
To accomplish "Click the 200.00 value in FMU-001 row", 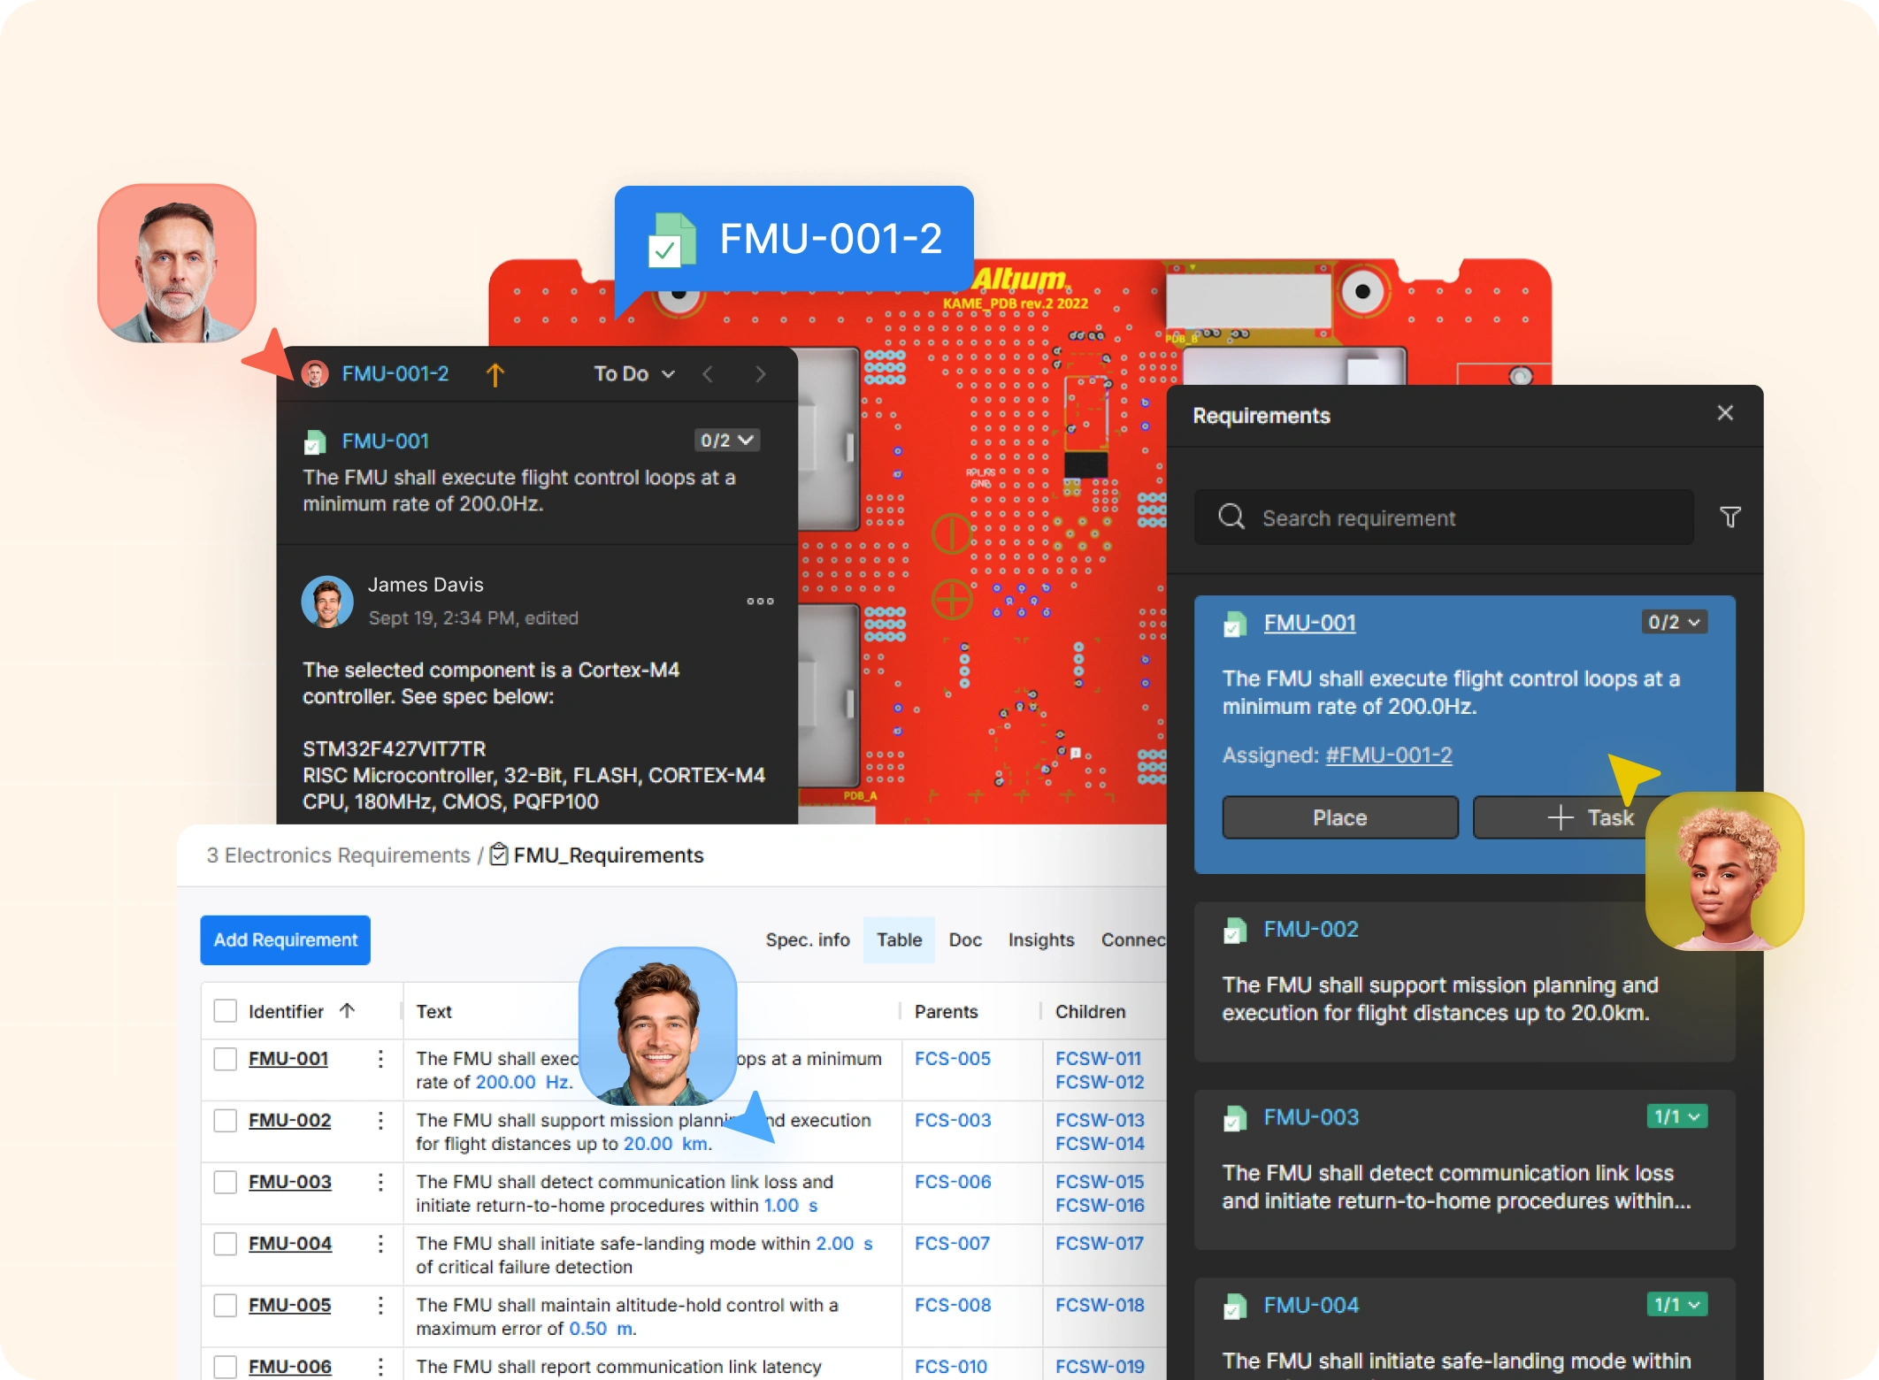I will 505,1083.
